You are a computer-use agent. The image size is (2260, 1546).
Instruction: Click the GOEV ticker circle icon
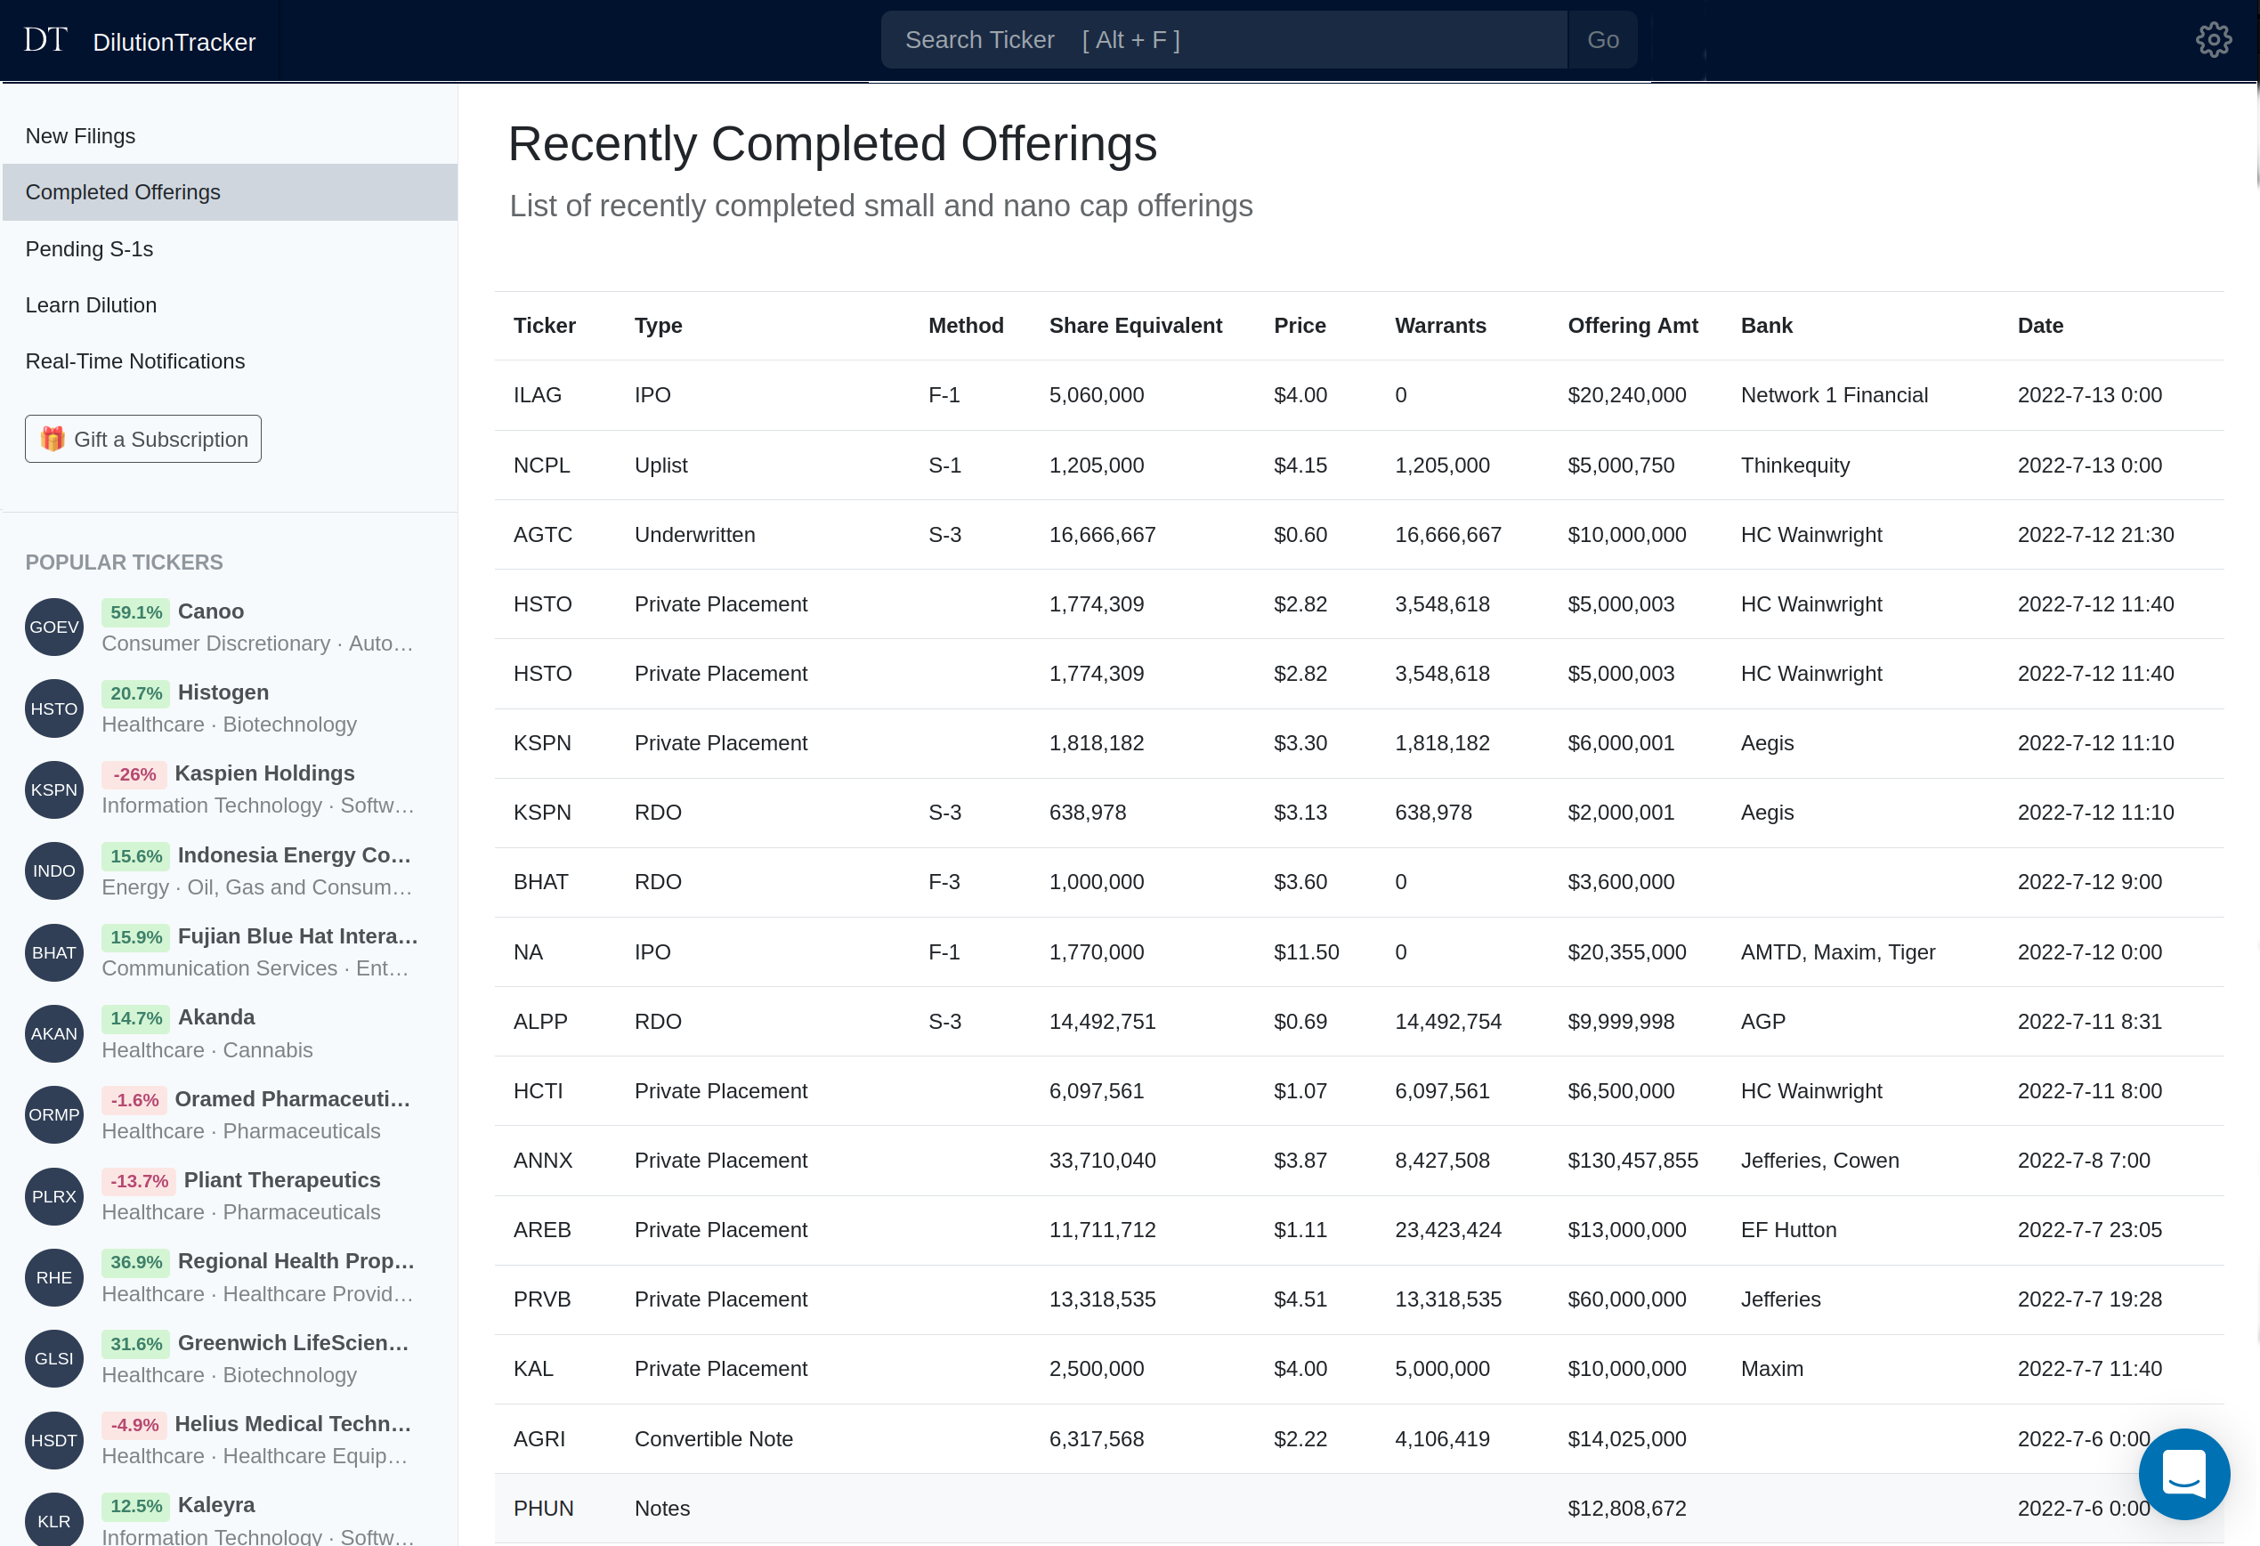point(53,627)
